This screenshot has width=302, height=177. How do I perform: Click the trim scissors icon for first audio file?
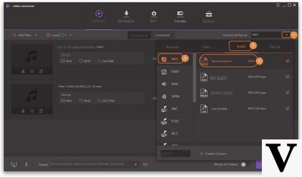coord(23,71)
